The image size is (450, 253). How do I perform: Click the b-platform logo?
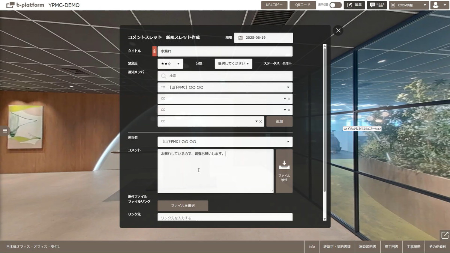click(25, 5)
